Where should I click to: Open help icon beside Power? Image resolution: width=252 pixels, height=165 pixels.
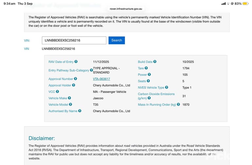[x=149, y=74]
